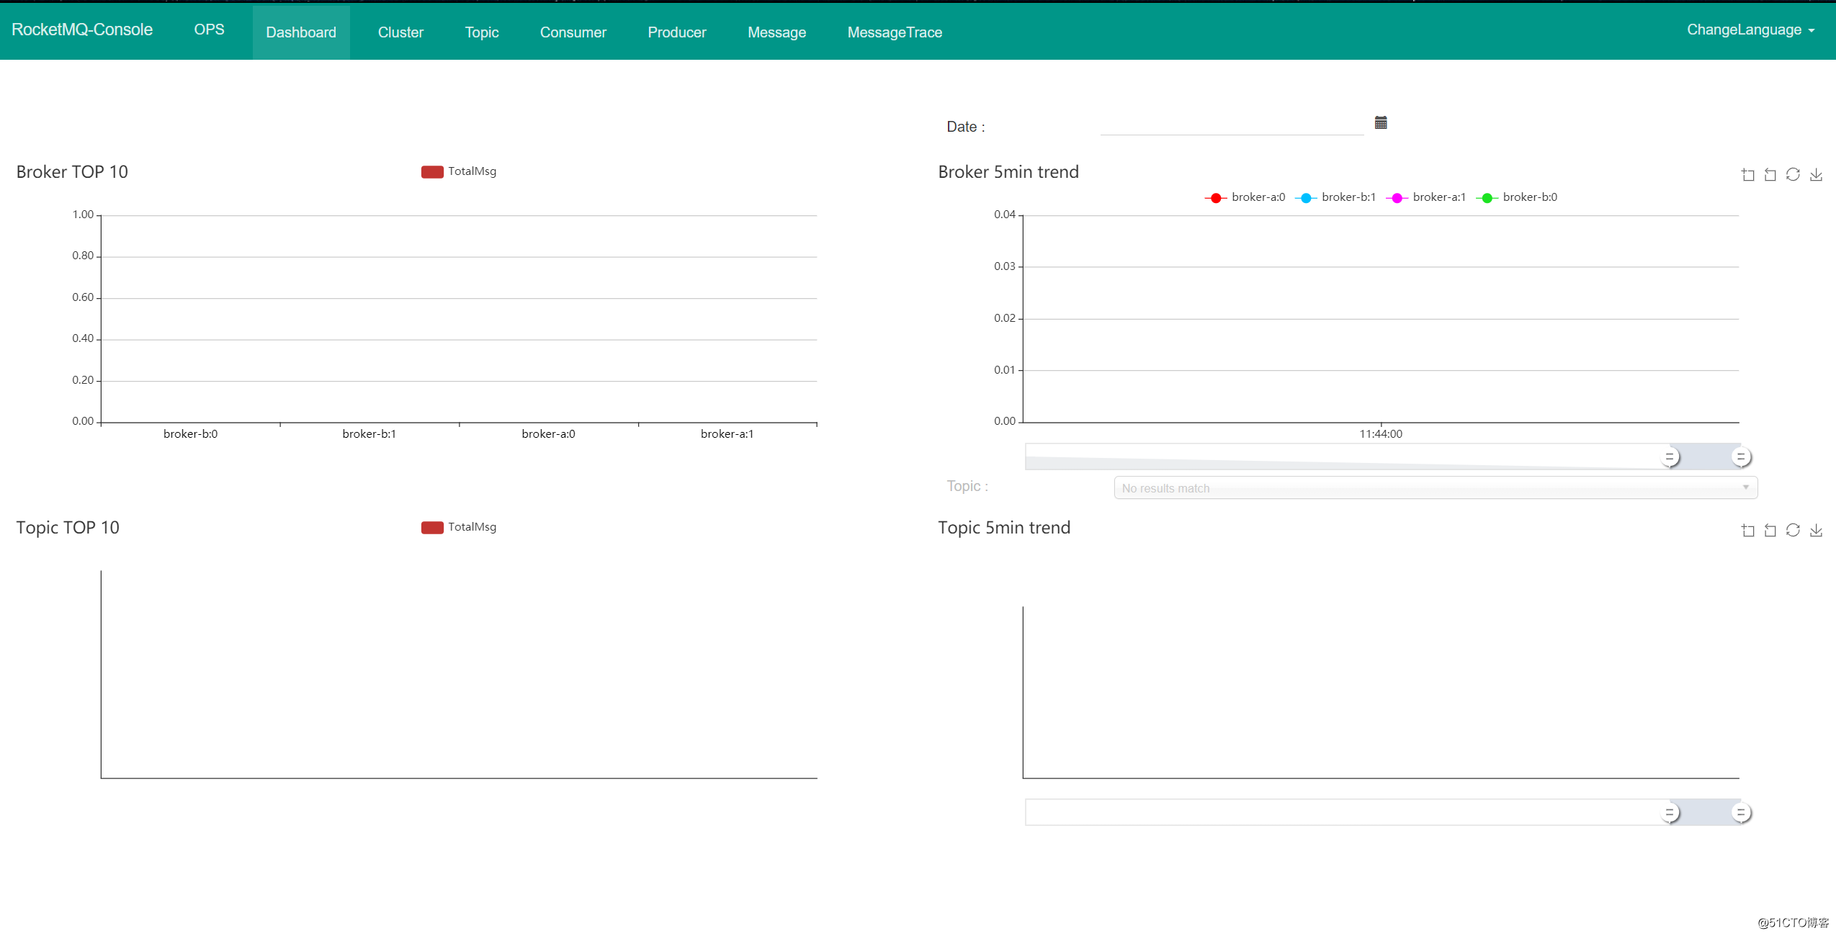Screen dimensions: 1836x936
Task: Click the 11:44:00 time axis label
Action: [1381, 434]
